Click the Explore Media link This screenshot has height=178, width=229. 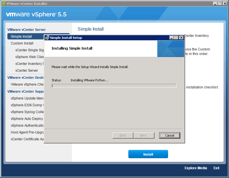coord(196,168)
